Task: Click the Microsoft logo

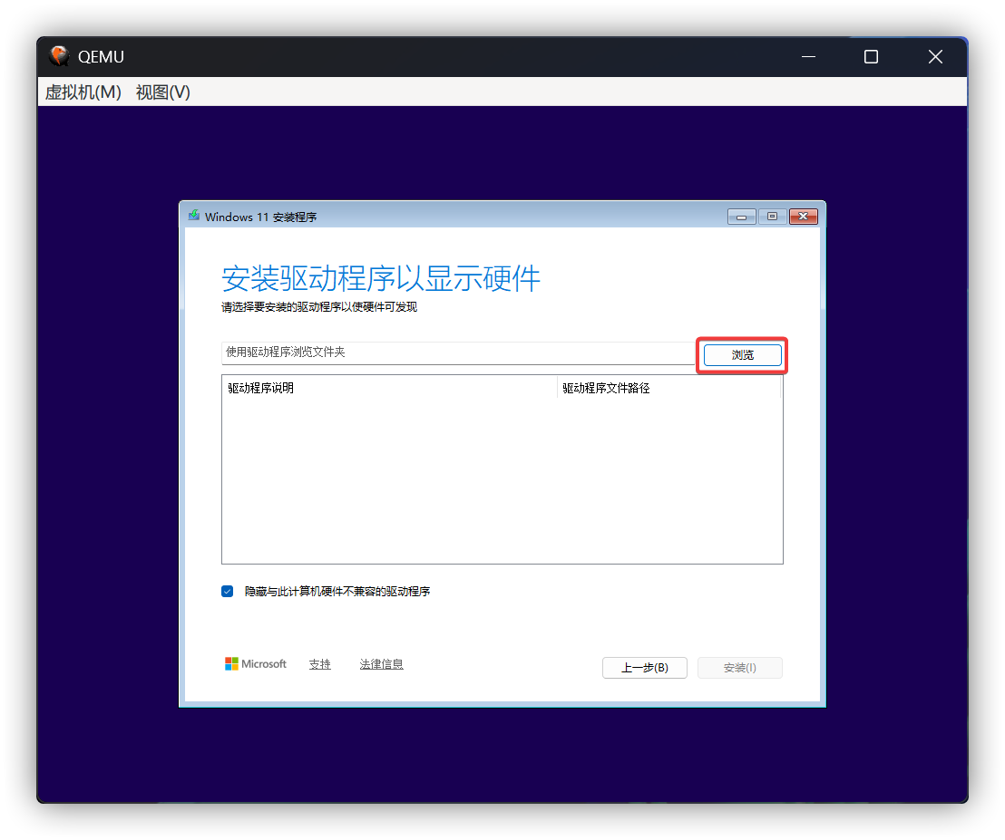Action: click(x=256, y=664)
